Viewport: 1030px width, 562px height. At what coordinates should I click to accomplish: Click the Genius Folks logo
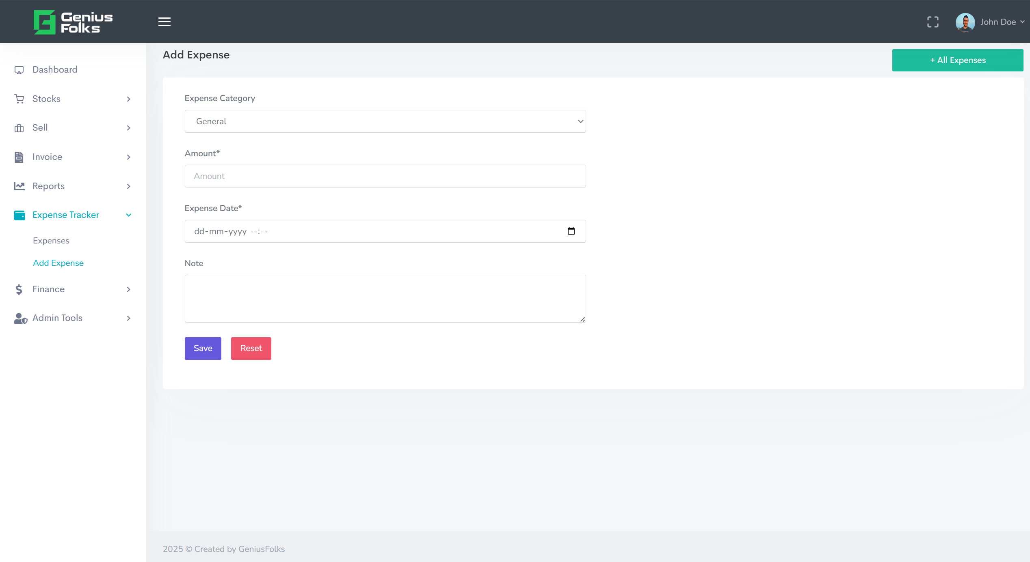point(73,22)
